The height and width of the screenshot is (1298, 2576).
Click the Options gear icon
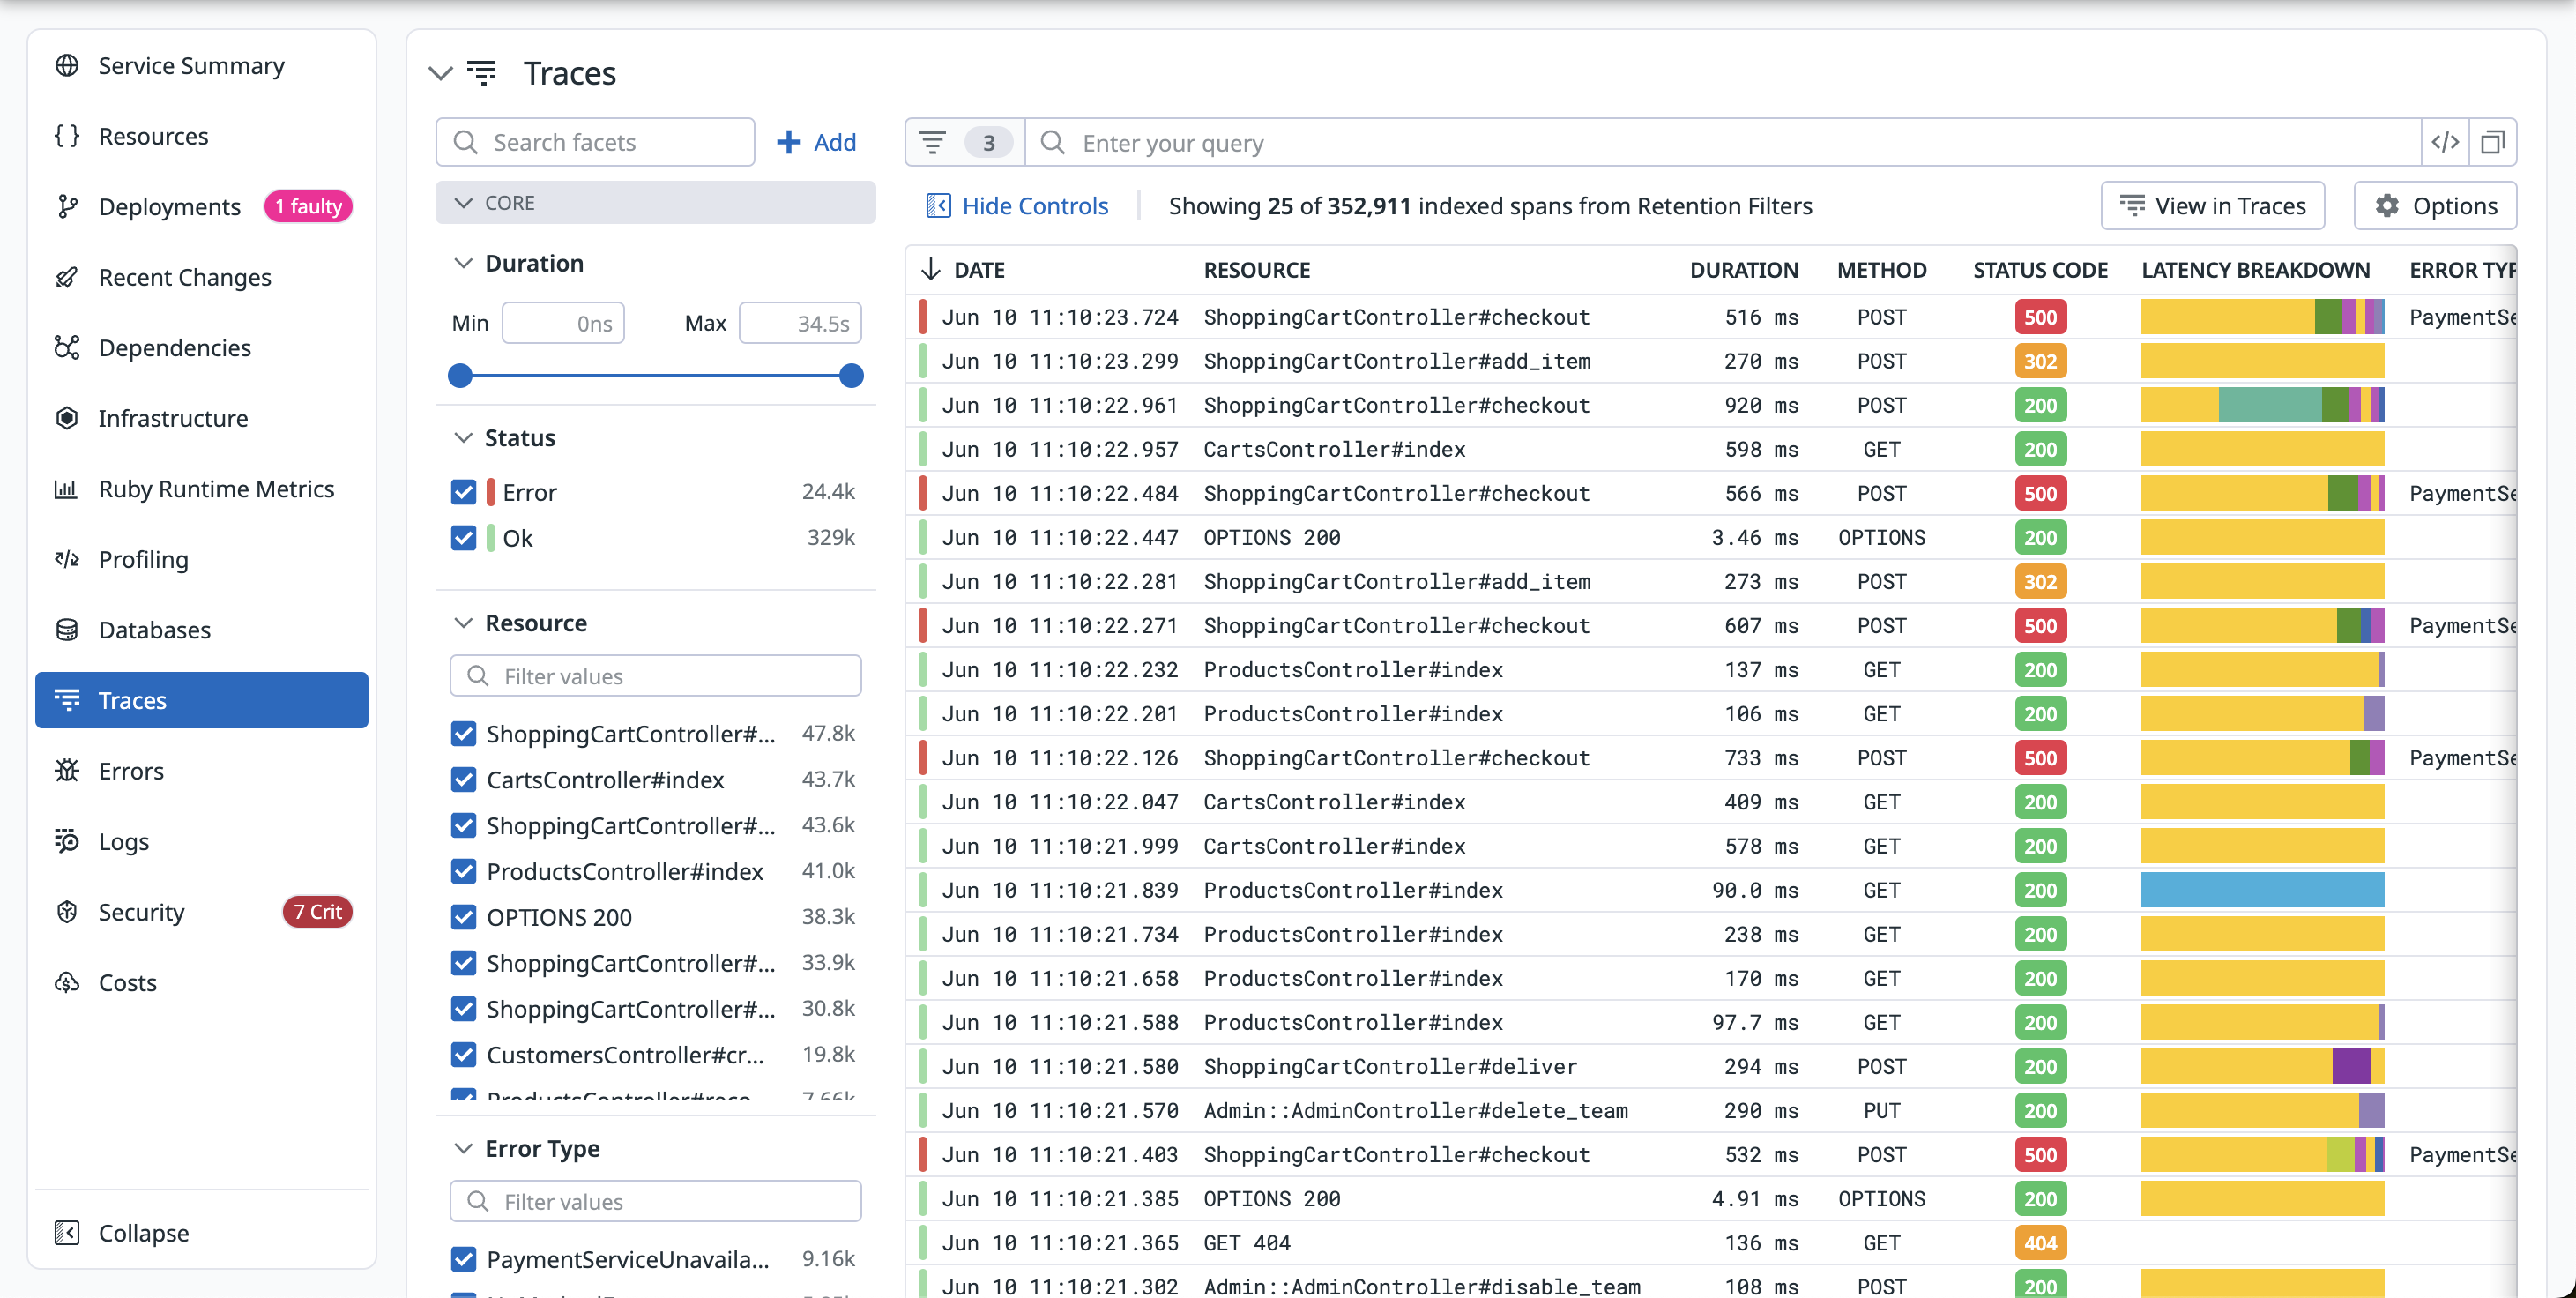pos(2388,206)
